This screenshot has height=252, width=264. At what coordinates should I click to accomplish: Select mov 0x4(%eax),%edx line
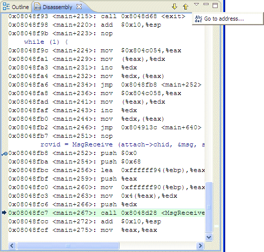[x=93, y=196]
